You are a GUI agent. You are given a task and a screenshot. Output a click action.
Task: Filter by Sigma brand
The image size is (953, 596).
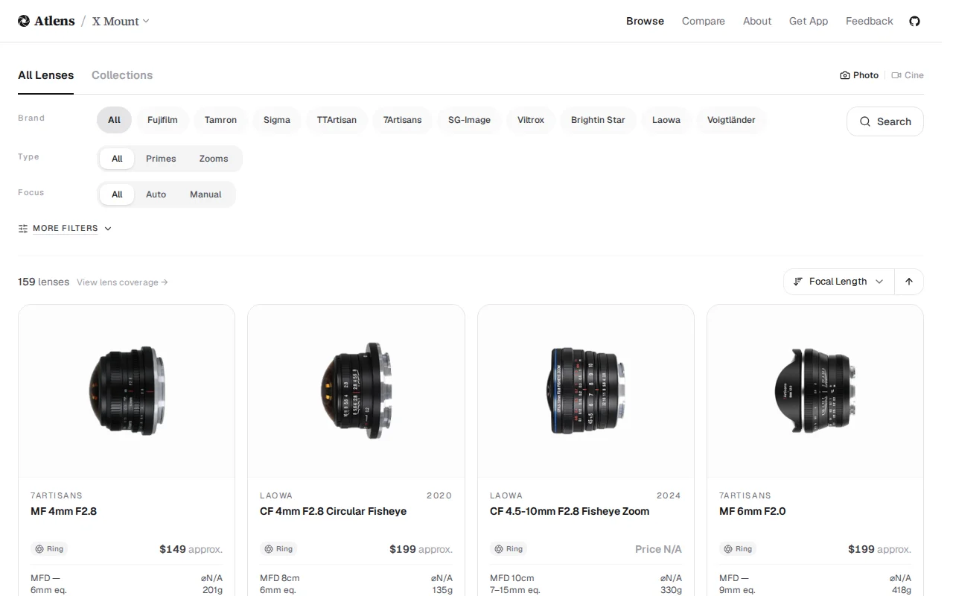pyautogui.click(x=277, y=120)
